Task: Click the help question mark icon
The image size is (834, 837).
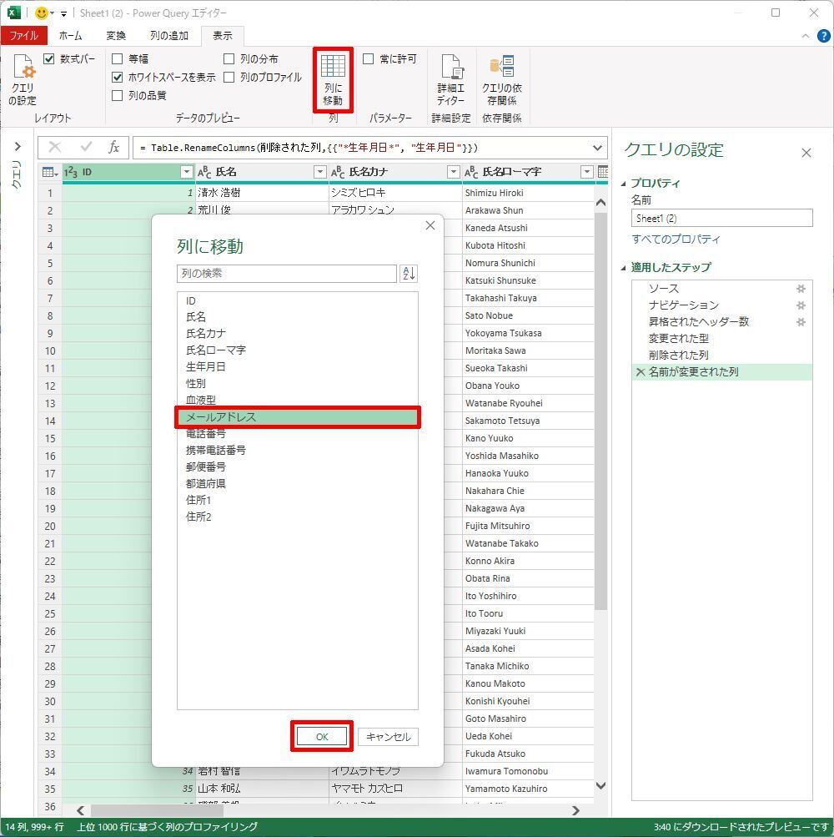Action: (823, 36)
